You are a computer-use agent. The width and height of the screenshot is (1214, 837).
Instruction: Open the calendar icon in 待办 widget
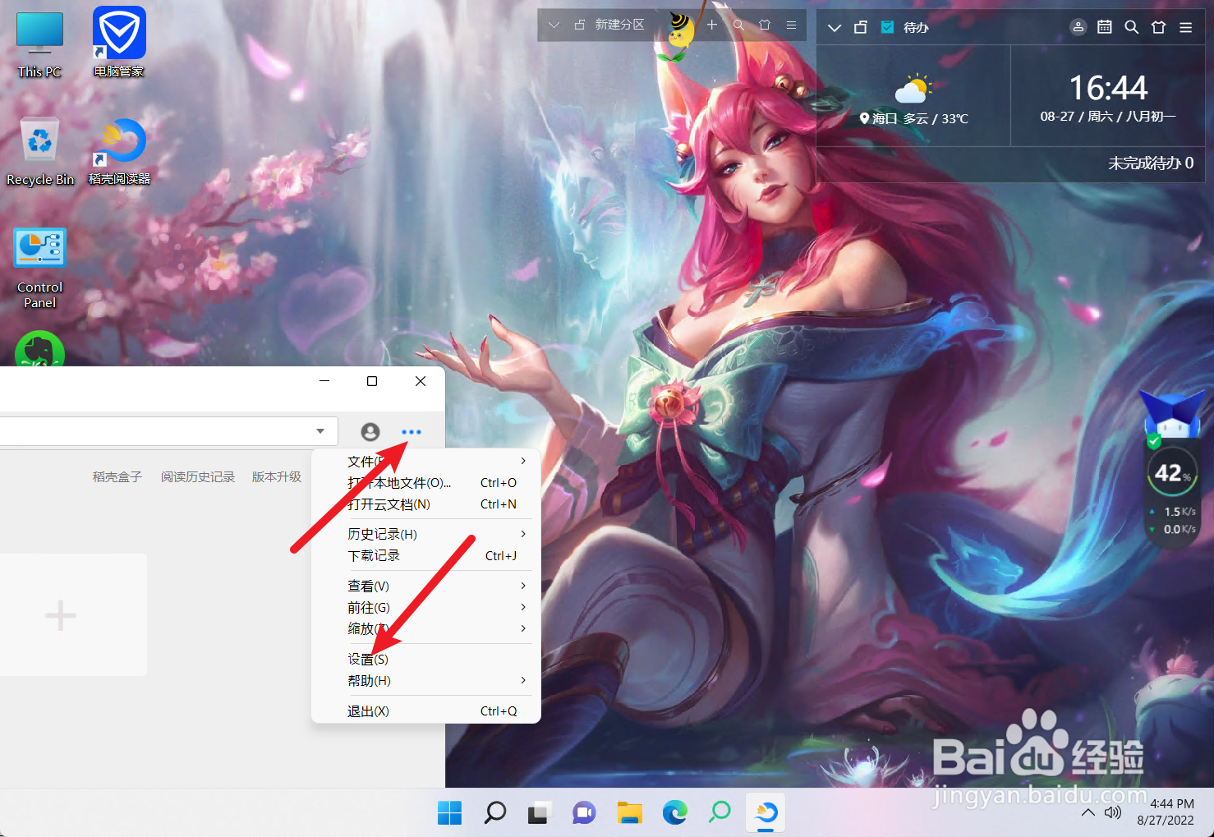click(x=1105, y=27)
